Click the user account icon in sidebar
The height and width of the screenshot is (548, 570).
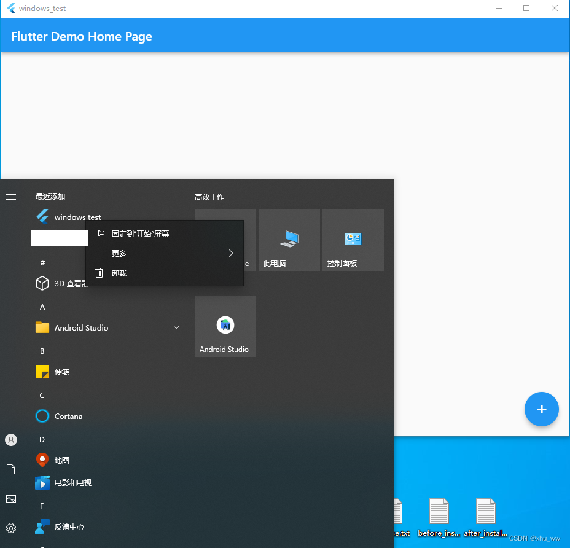[10, 439]
